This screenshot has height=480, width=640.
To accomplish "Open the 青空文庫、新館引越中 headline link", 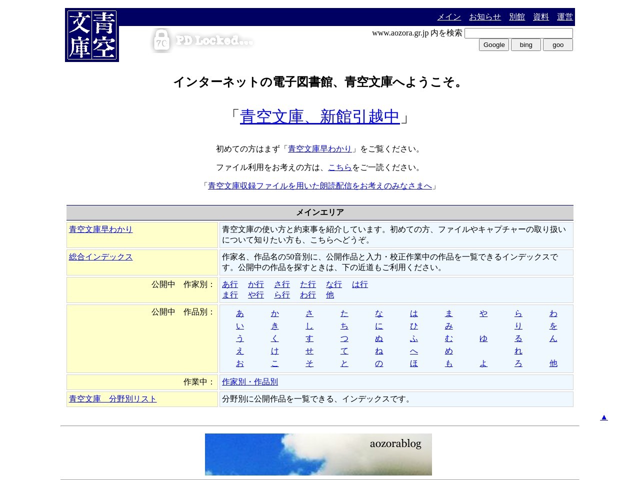I will (320, 116).
